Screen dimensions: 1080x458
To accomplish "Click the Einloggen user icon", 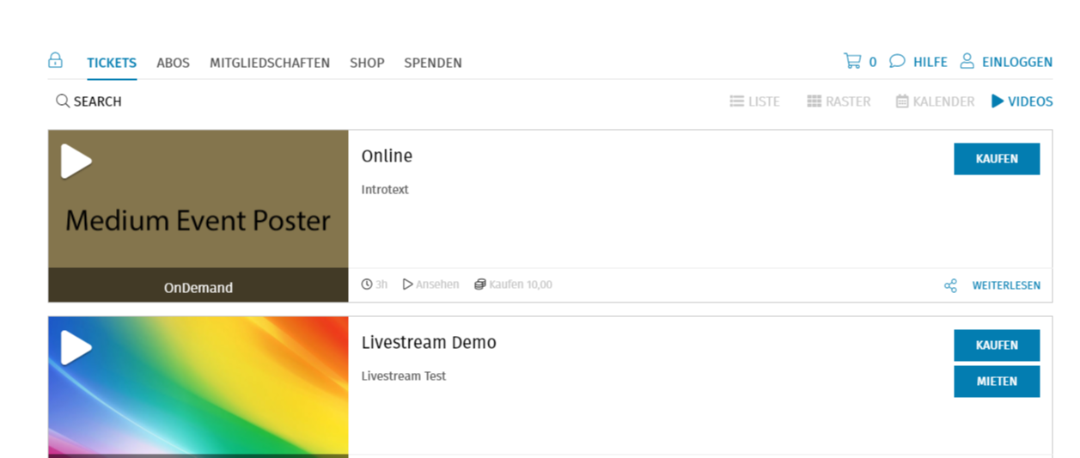I will click(x=967, y=61).
